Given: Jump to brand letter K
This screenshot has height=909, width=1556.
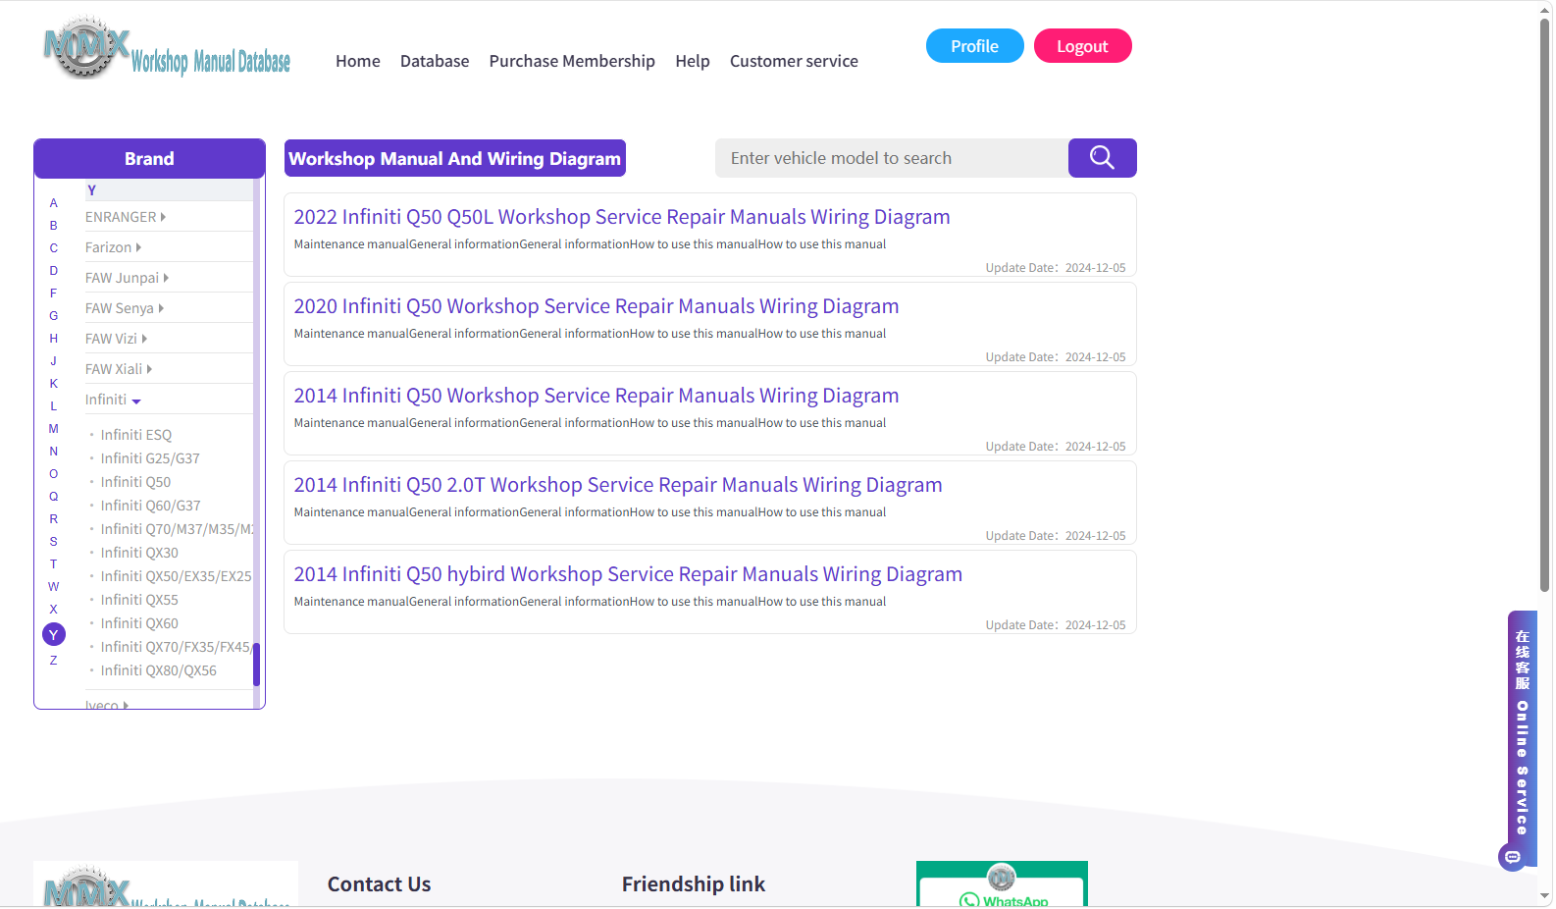Looking at the screenshot, I should pos(54,384).
